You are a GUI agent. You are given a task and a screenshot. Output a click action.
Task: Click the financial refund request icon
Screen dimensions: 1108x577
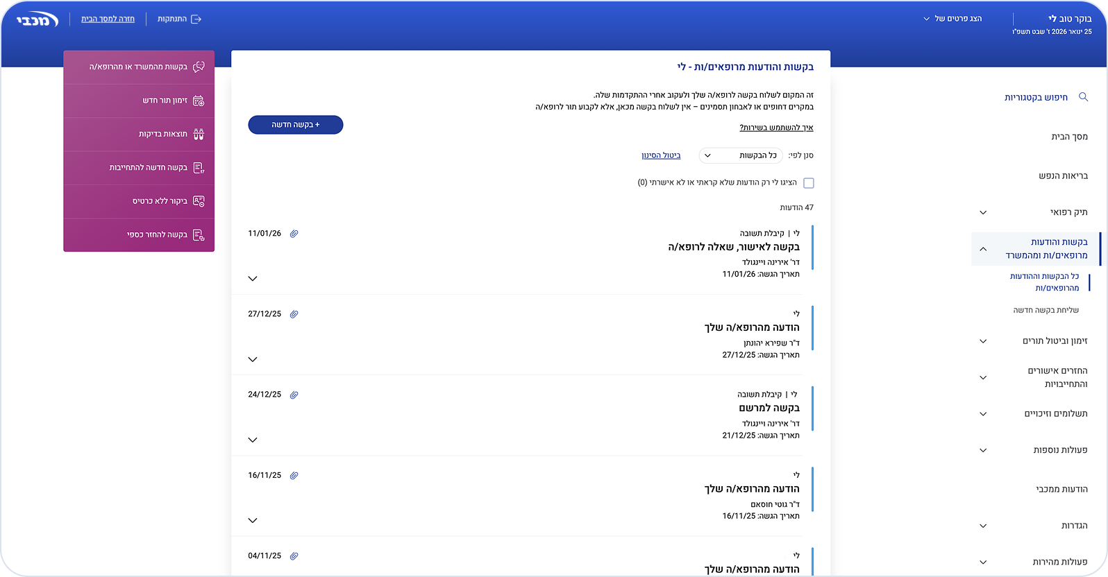(x=199, y=235)
